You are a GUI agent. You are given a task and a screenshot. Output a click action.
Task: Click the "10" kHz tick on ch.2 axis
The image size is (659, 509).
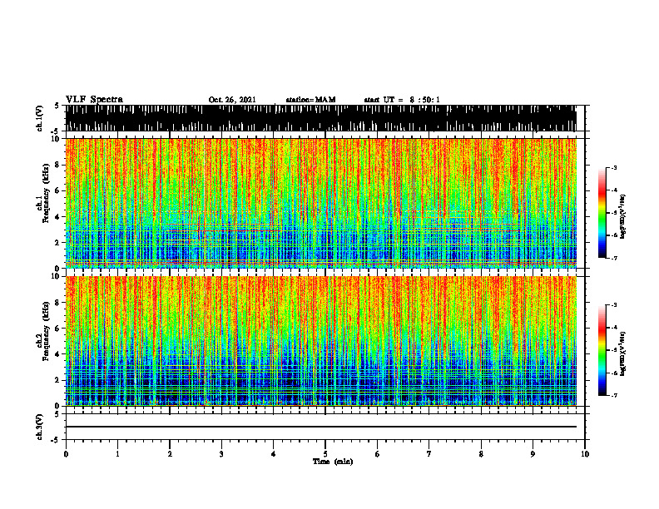[57, 276]
